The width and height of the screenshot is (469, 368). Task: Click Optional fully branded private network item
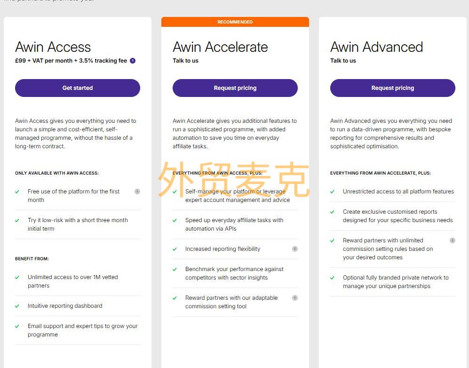(396, 282)
